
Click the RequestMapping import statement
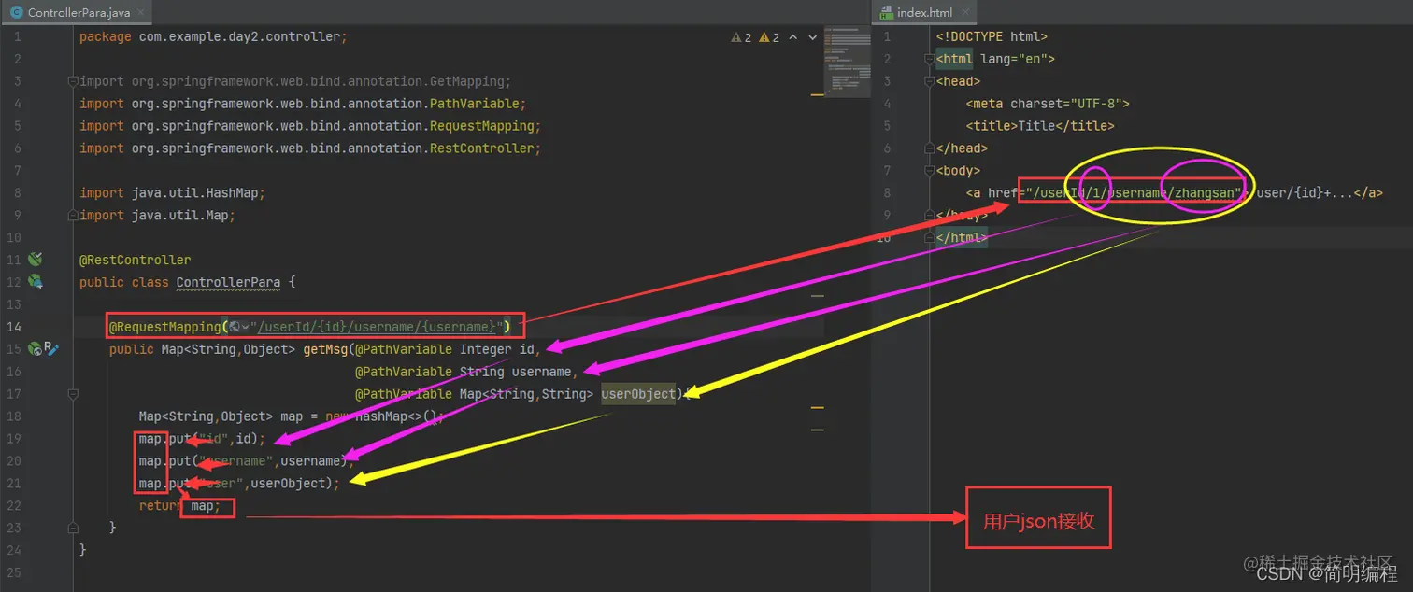[x=310, y=126]
